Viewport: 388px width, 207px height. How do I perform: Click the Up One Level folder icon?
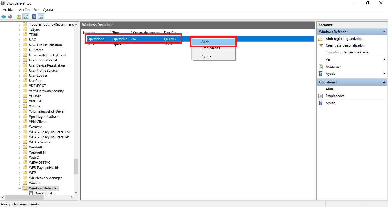click(19, 16)
